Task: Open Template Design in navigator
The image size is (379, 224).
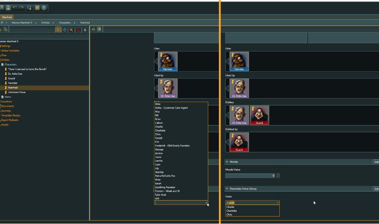Action: 10,115
